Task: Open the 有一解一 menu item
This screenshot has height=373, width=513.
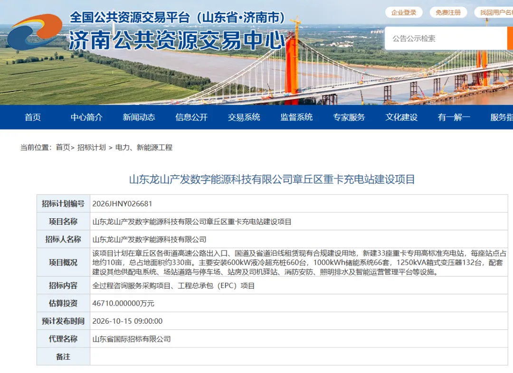Action: pos(454,117)
